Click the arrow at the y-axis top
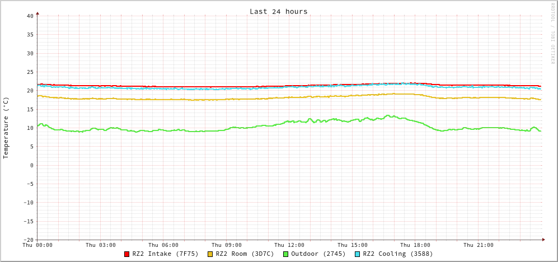The width and height of the screenshot is (558, 262). [37, 12]
